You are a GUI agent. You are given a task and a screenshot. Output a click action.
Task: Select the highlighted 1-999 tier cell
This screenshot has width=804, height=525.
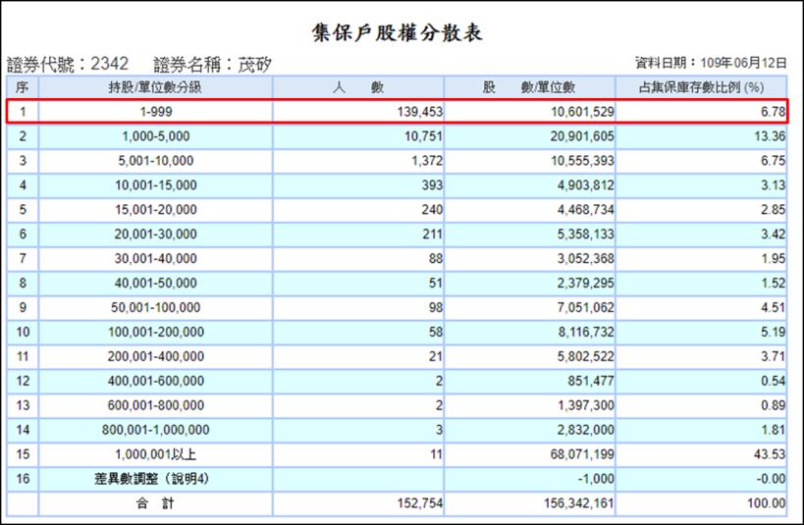pyautogui.click(x=154, y=112)
